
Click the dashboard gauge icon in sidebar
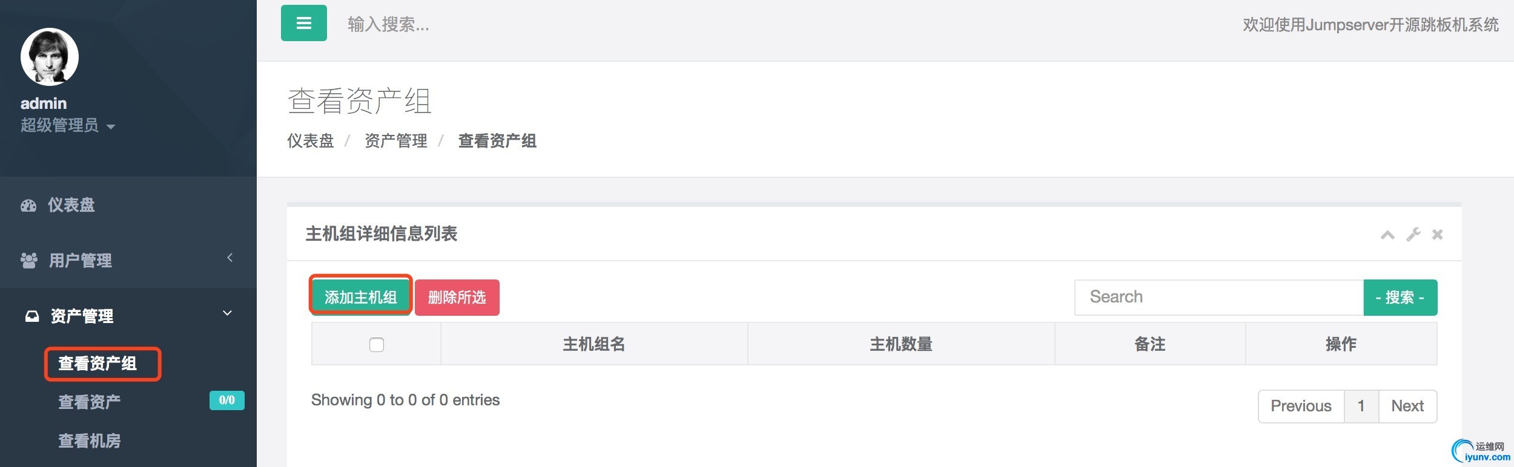pos(28,206)
